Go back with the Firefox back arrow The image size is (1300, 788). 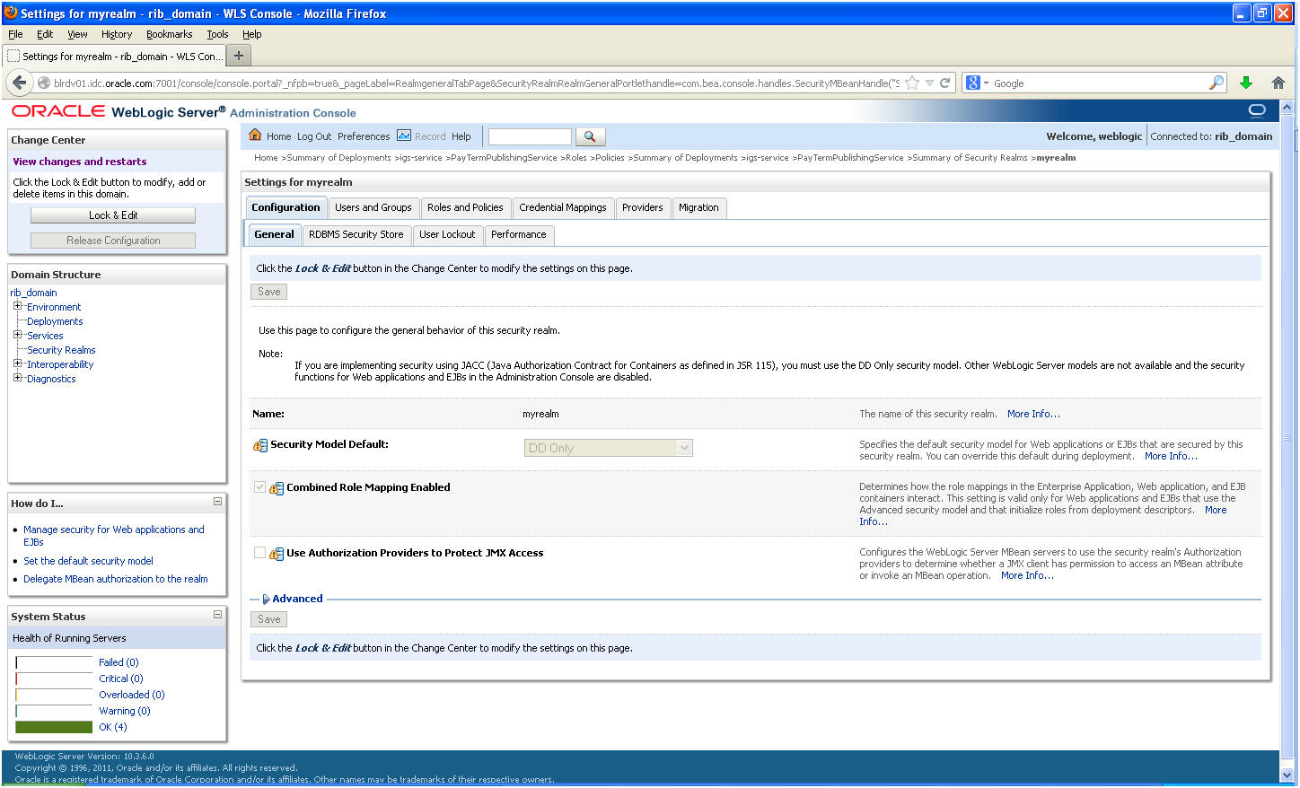pyautogui.click(x=20, y=83)
